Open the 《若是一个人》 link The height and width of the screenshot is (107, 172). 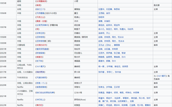pyautogui.click(x=41, y=83)
